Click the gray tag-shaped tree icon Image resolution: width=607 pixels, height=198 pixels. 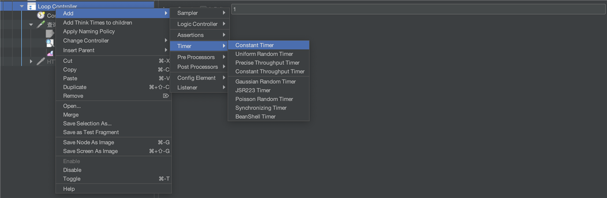[x=50, y=34]
